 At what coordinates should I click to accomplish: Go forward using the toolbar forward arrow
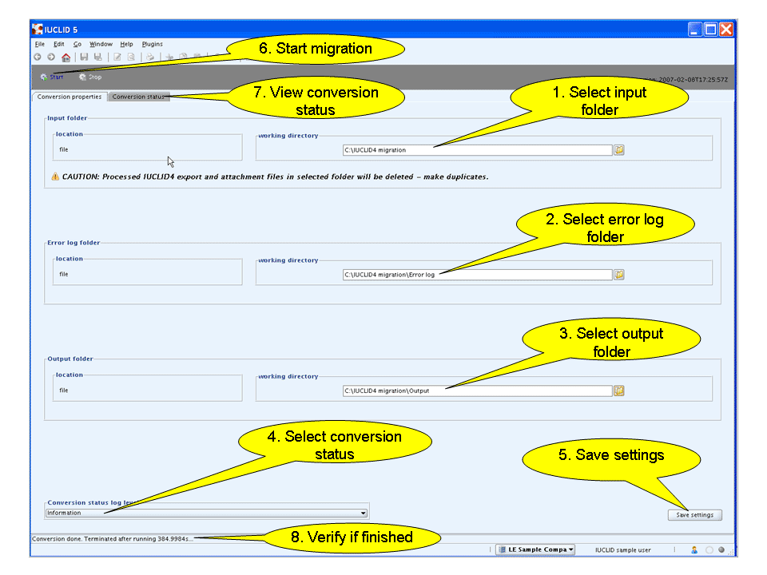point(51,57)
